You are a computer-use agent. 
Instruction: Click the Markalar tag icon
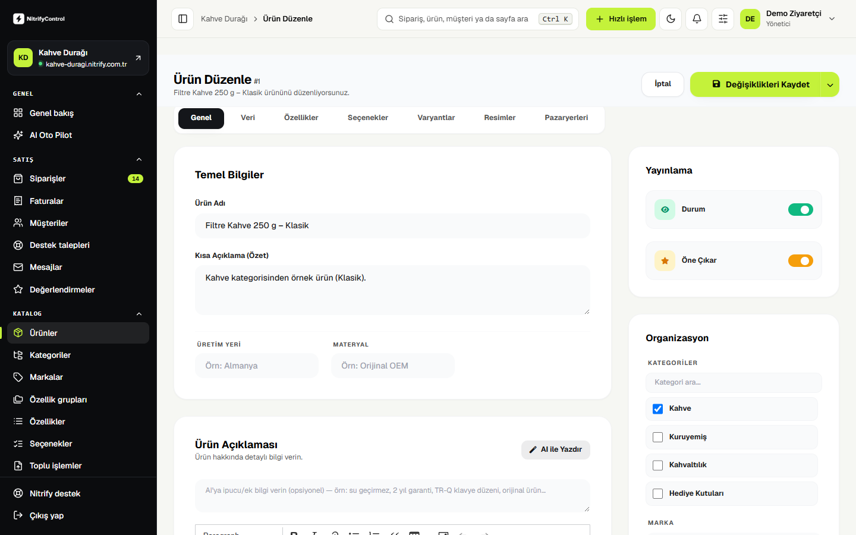point(18,377)
